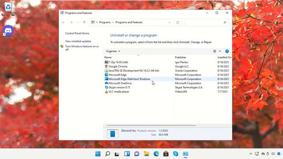The width and height of the screenshot is (283, 159).
Task: Click the search box in Control Panel
Action: pyautogui.click(x=207, y=23)
